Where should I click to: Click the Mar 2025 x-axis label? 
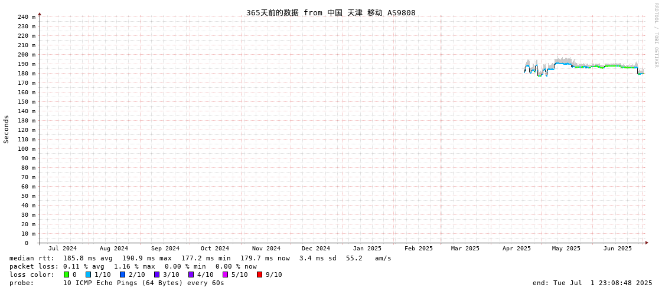point(465,249)
